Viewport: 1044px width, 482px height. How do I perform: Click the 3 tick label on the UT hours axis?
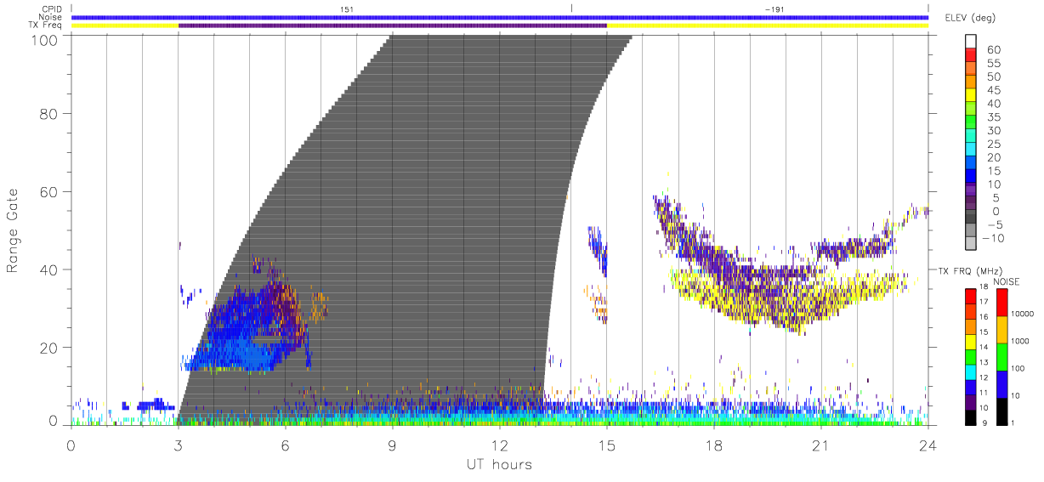tap(179, 445)
